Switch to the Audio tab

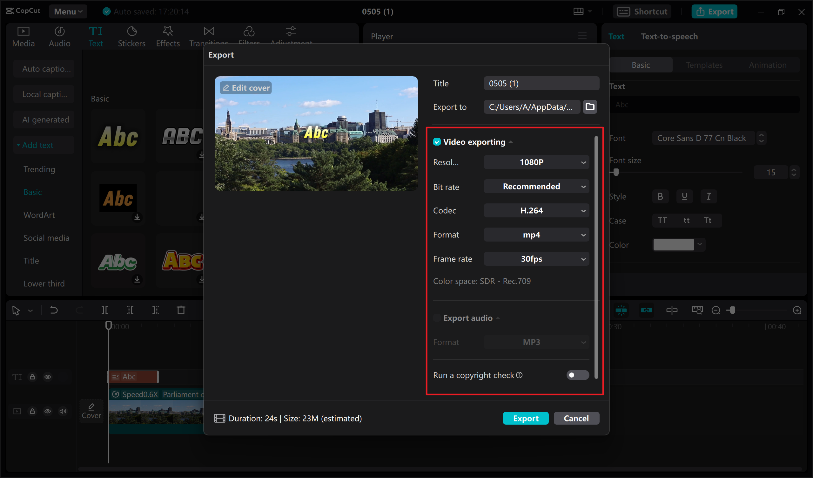59,36
